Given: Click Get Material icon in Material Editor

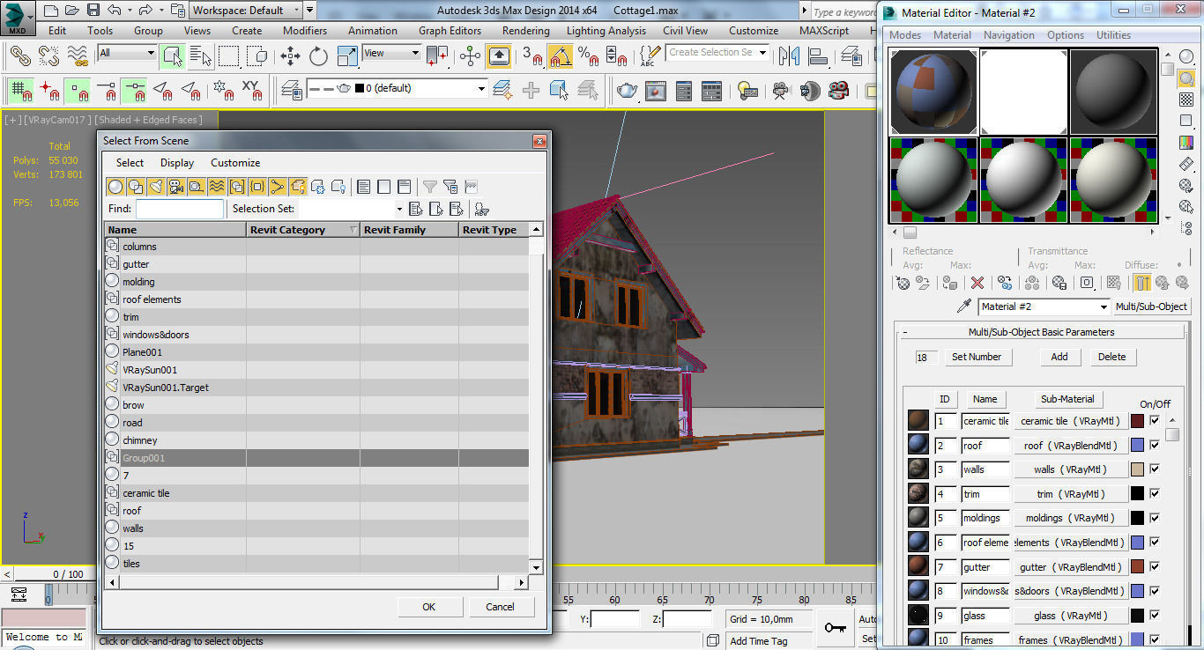Looking at the screenshot, I should pyautogui.click(x=903, y=283).
